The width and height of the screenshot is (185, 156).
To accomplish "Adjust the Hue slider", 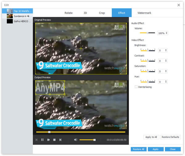I will (148, 82).
